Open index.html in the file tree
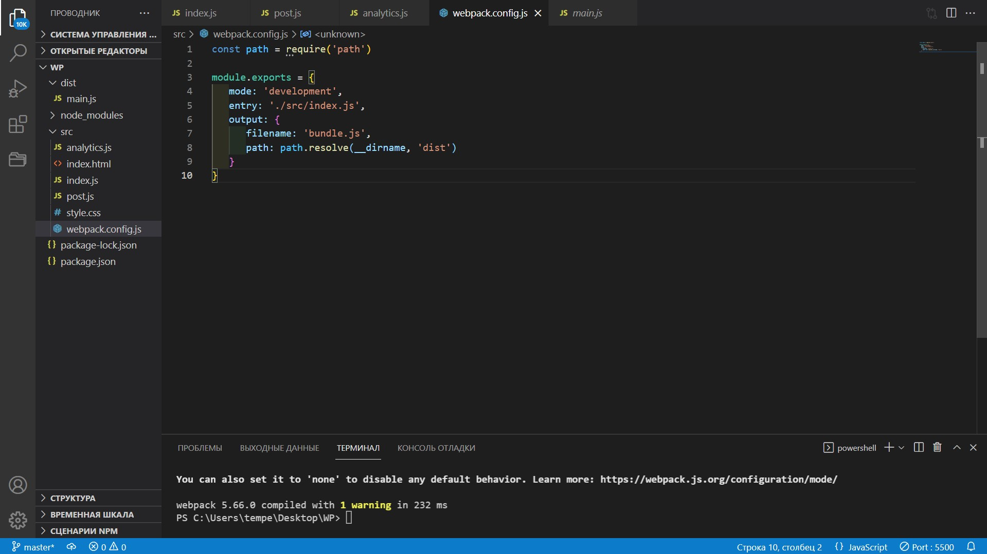The height and width of the screenshot is (554, 987). click(x=99, y=164)
